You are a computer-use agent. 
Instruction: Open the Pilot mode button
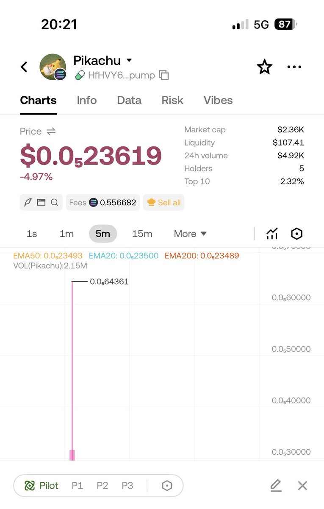(x=41, y=486)
